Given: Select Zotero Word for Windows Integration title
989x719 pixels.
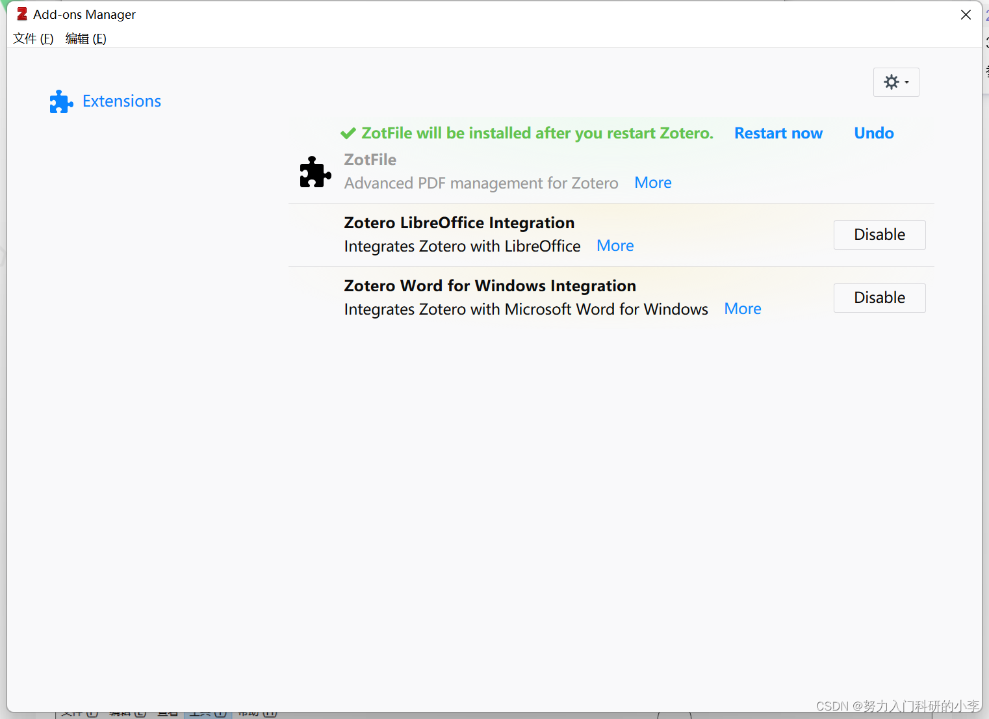Looking at the screenshot, I should pos(490,286).
